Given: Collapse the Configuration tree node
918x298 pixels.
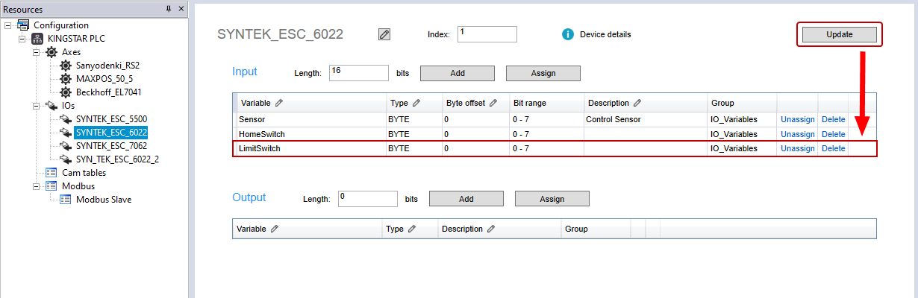Looking at the screenshot, I should tap(7, 25).
